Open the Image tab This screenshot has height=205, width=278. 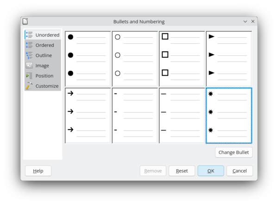click(x=43, y=66)
